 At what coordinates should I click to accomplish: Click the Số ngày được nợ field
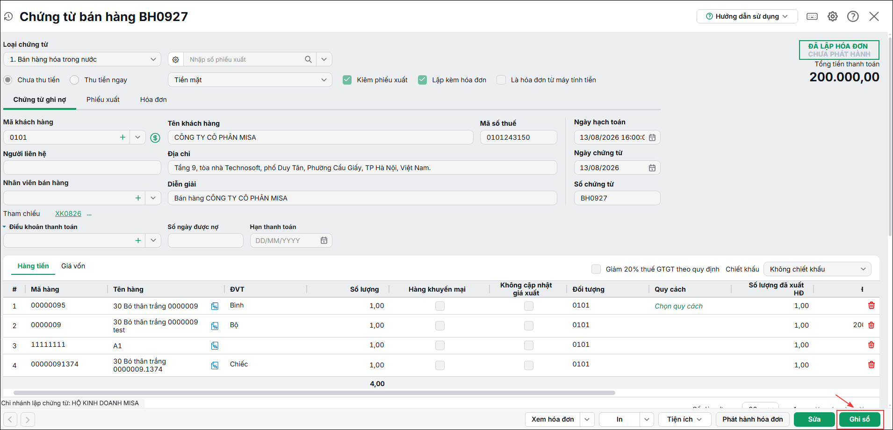point(206,241)
